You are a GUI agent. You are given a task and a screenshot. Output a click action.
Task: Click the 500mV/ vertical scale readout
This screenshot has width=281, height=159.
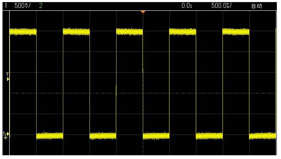click(22, 6)
